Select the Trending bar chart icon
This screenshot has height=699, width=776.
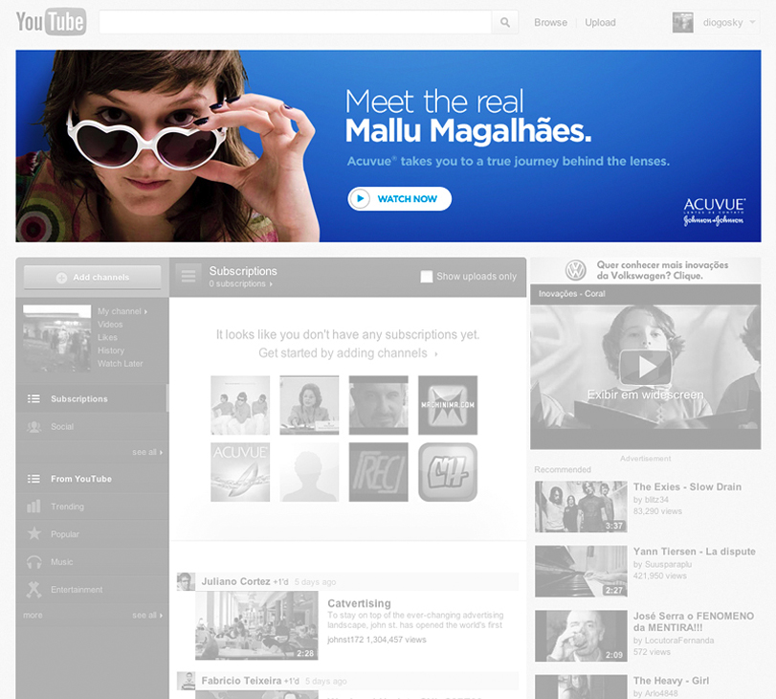pyautogui.click(x=33, y=507)
